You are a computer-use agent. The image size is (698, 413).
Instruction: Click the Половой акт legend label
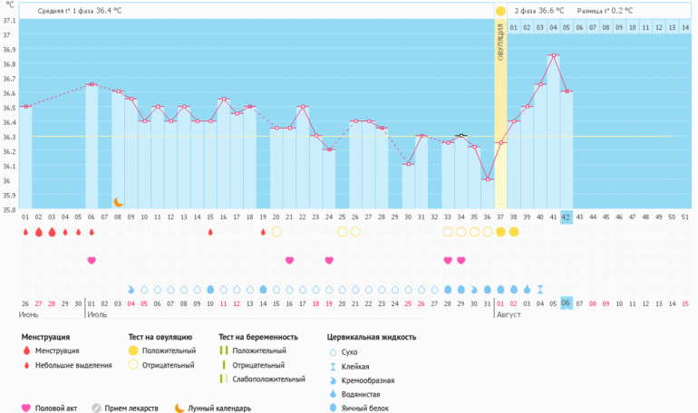[x=56, y=408]
